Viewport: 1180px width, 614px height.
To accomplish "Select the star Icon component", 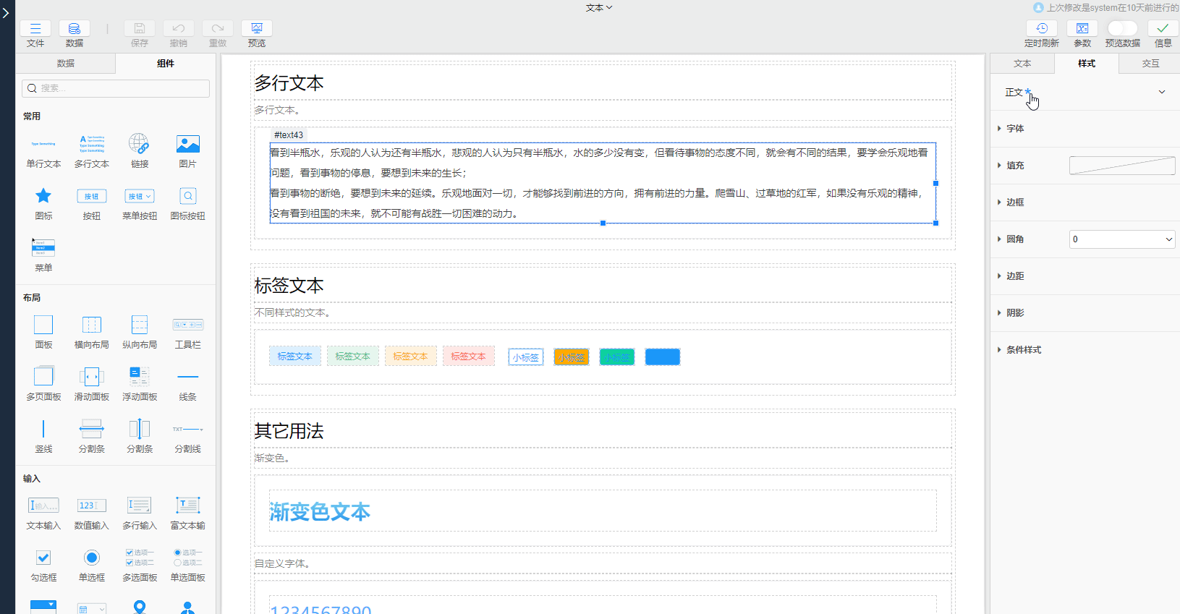I will pyautogui.click(x=43, y=196).
